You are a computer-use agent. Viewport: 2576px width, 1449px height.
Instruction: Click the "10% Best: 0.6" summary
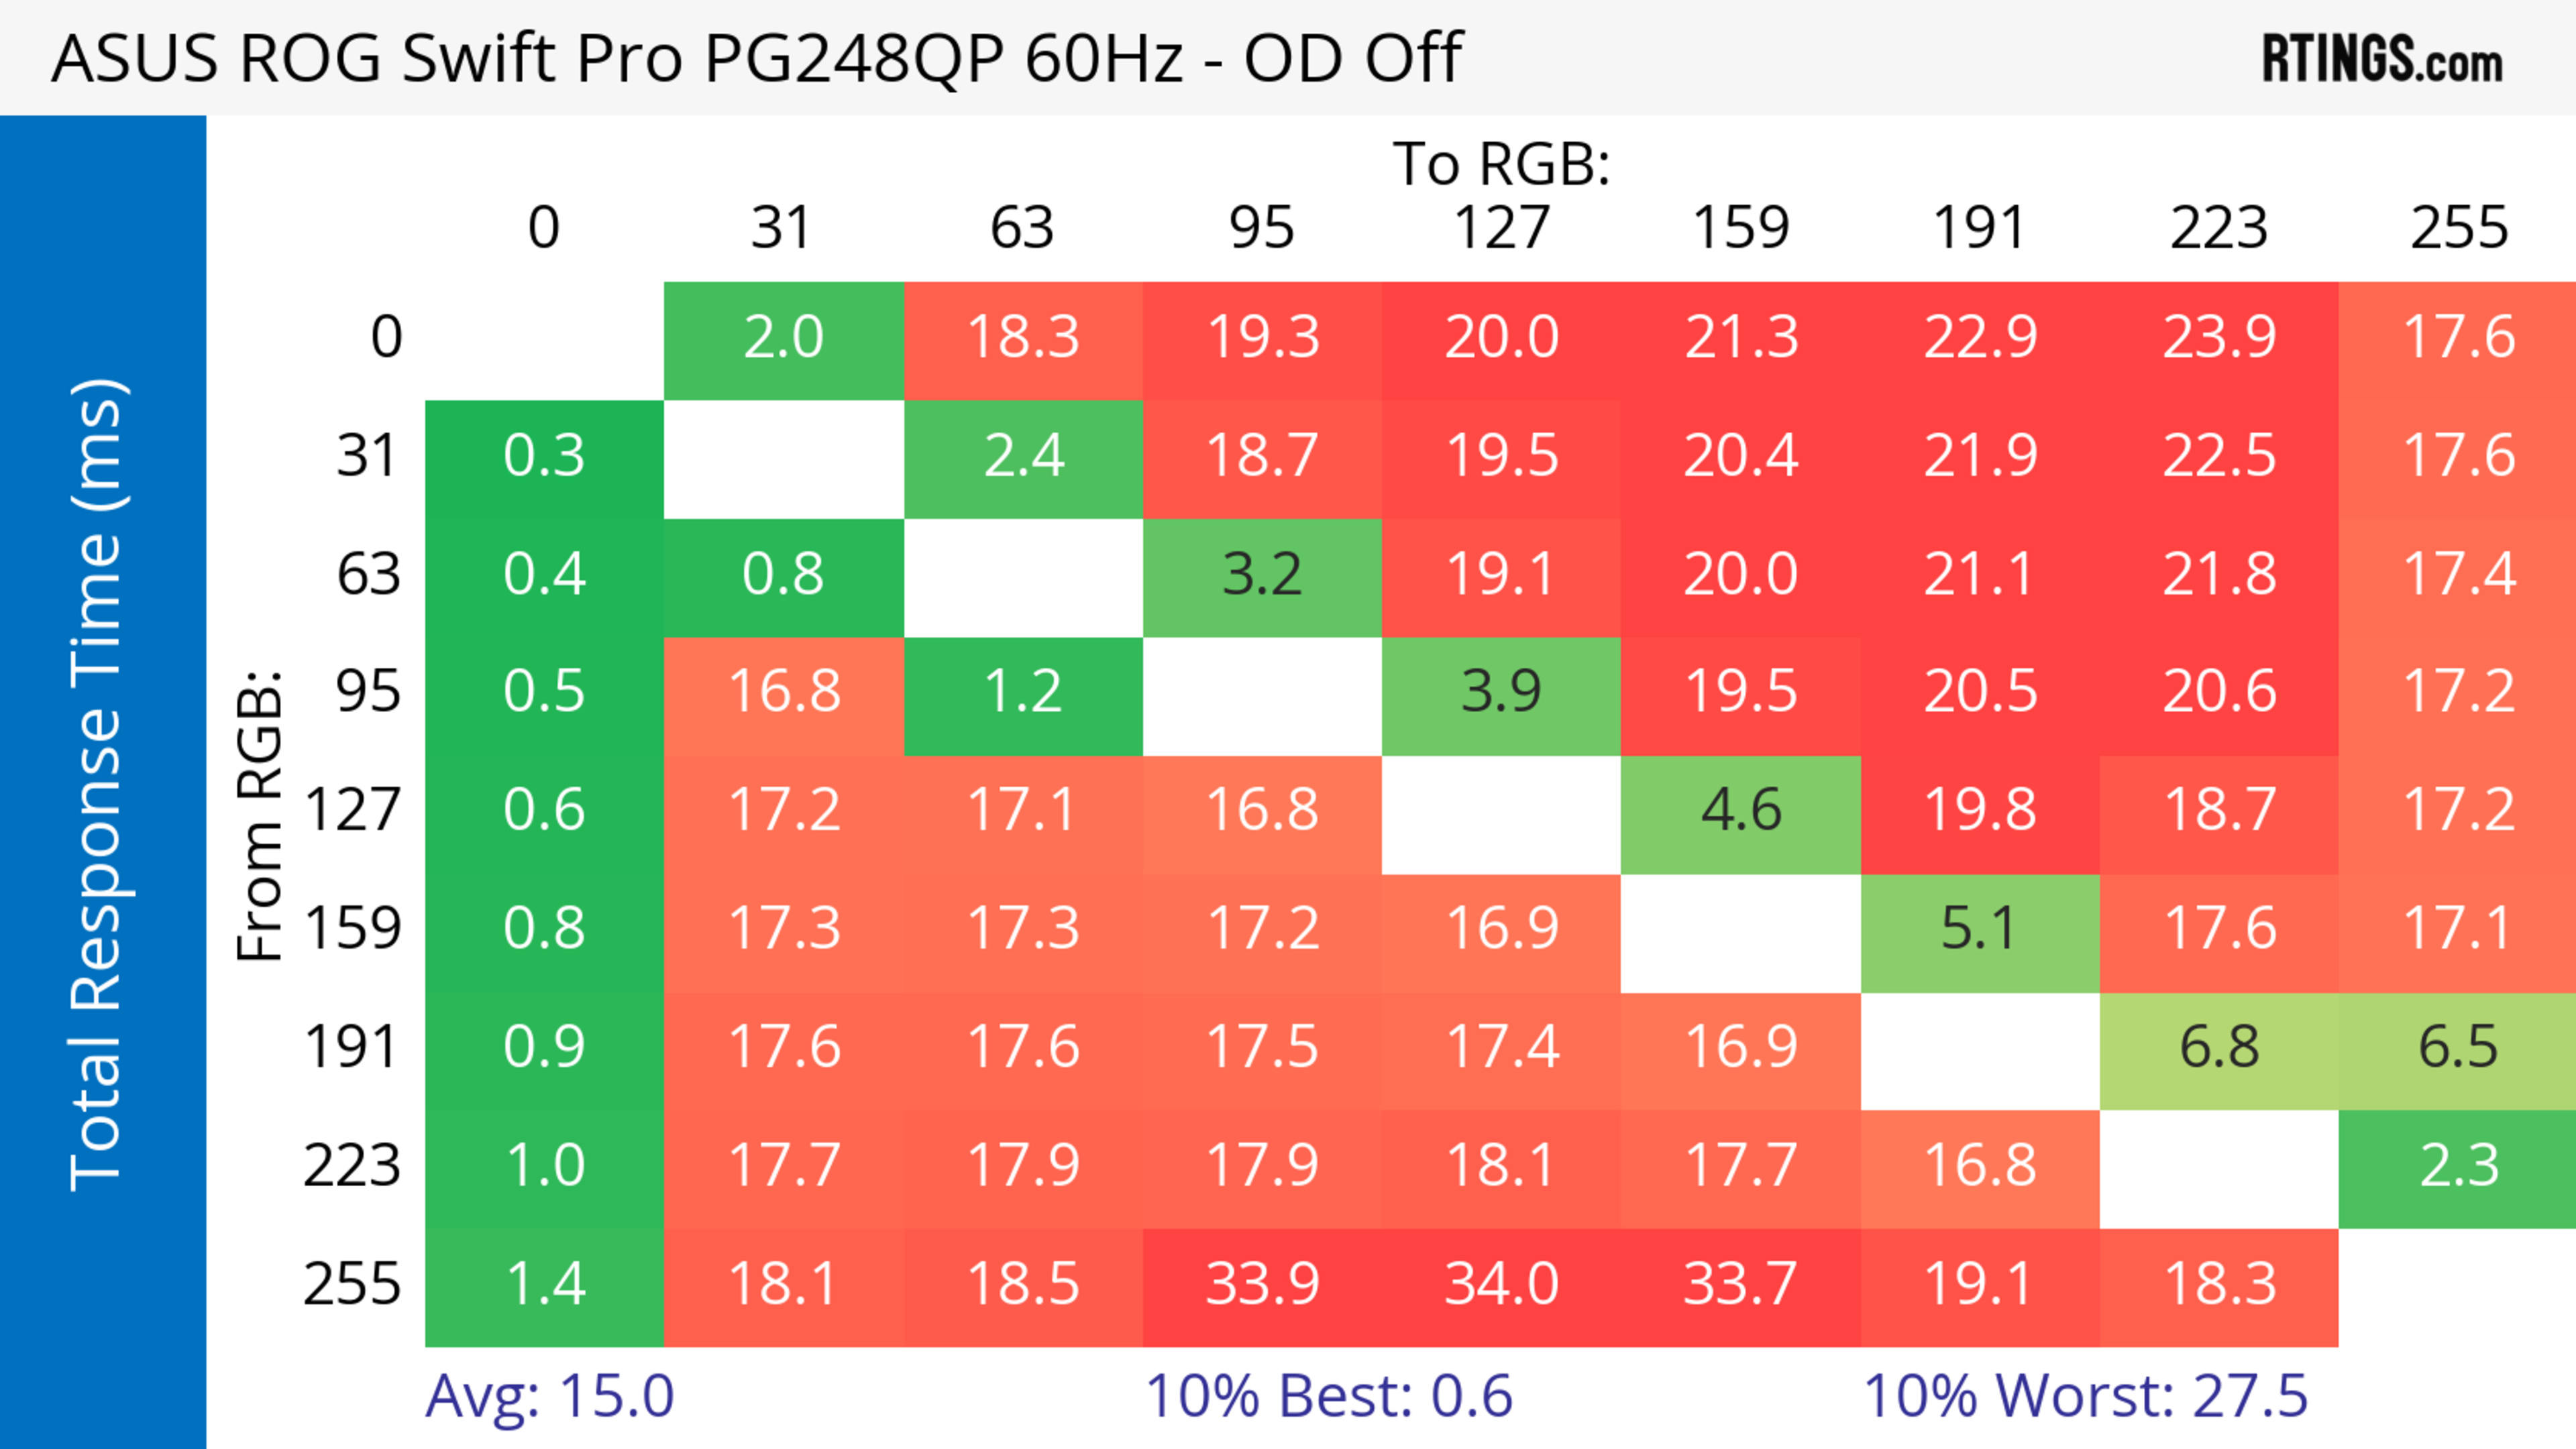1328,1396
